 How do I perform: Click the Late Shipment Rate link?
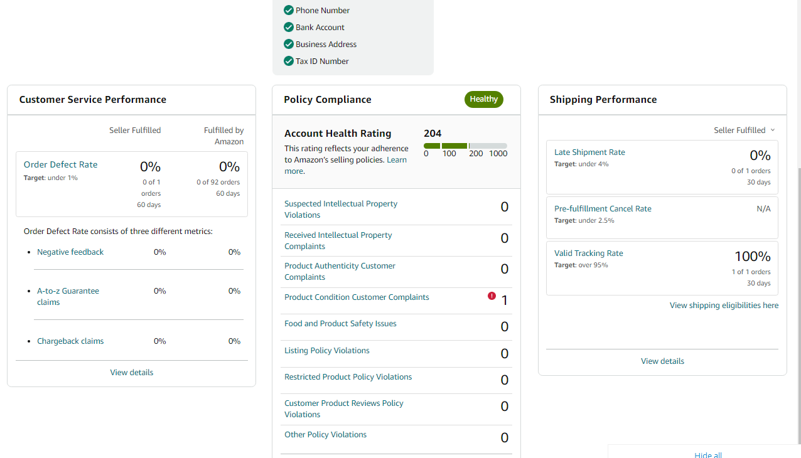pyautogui.click(x=589, y=152)
